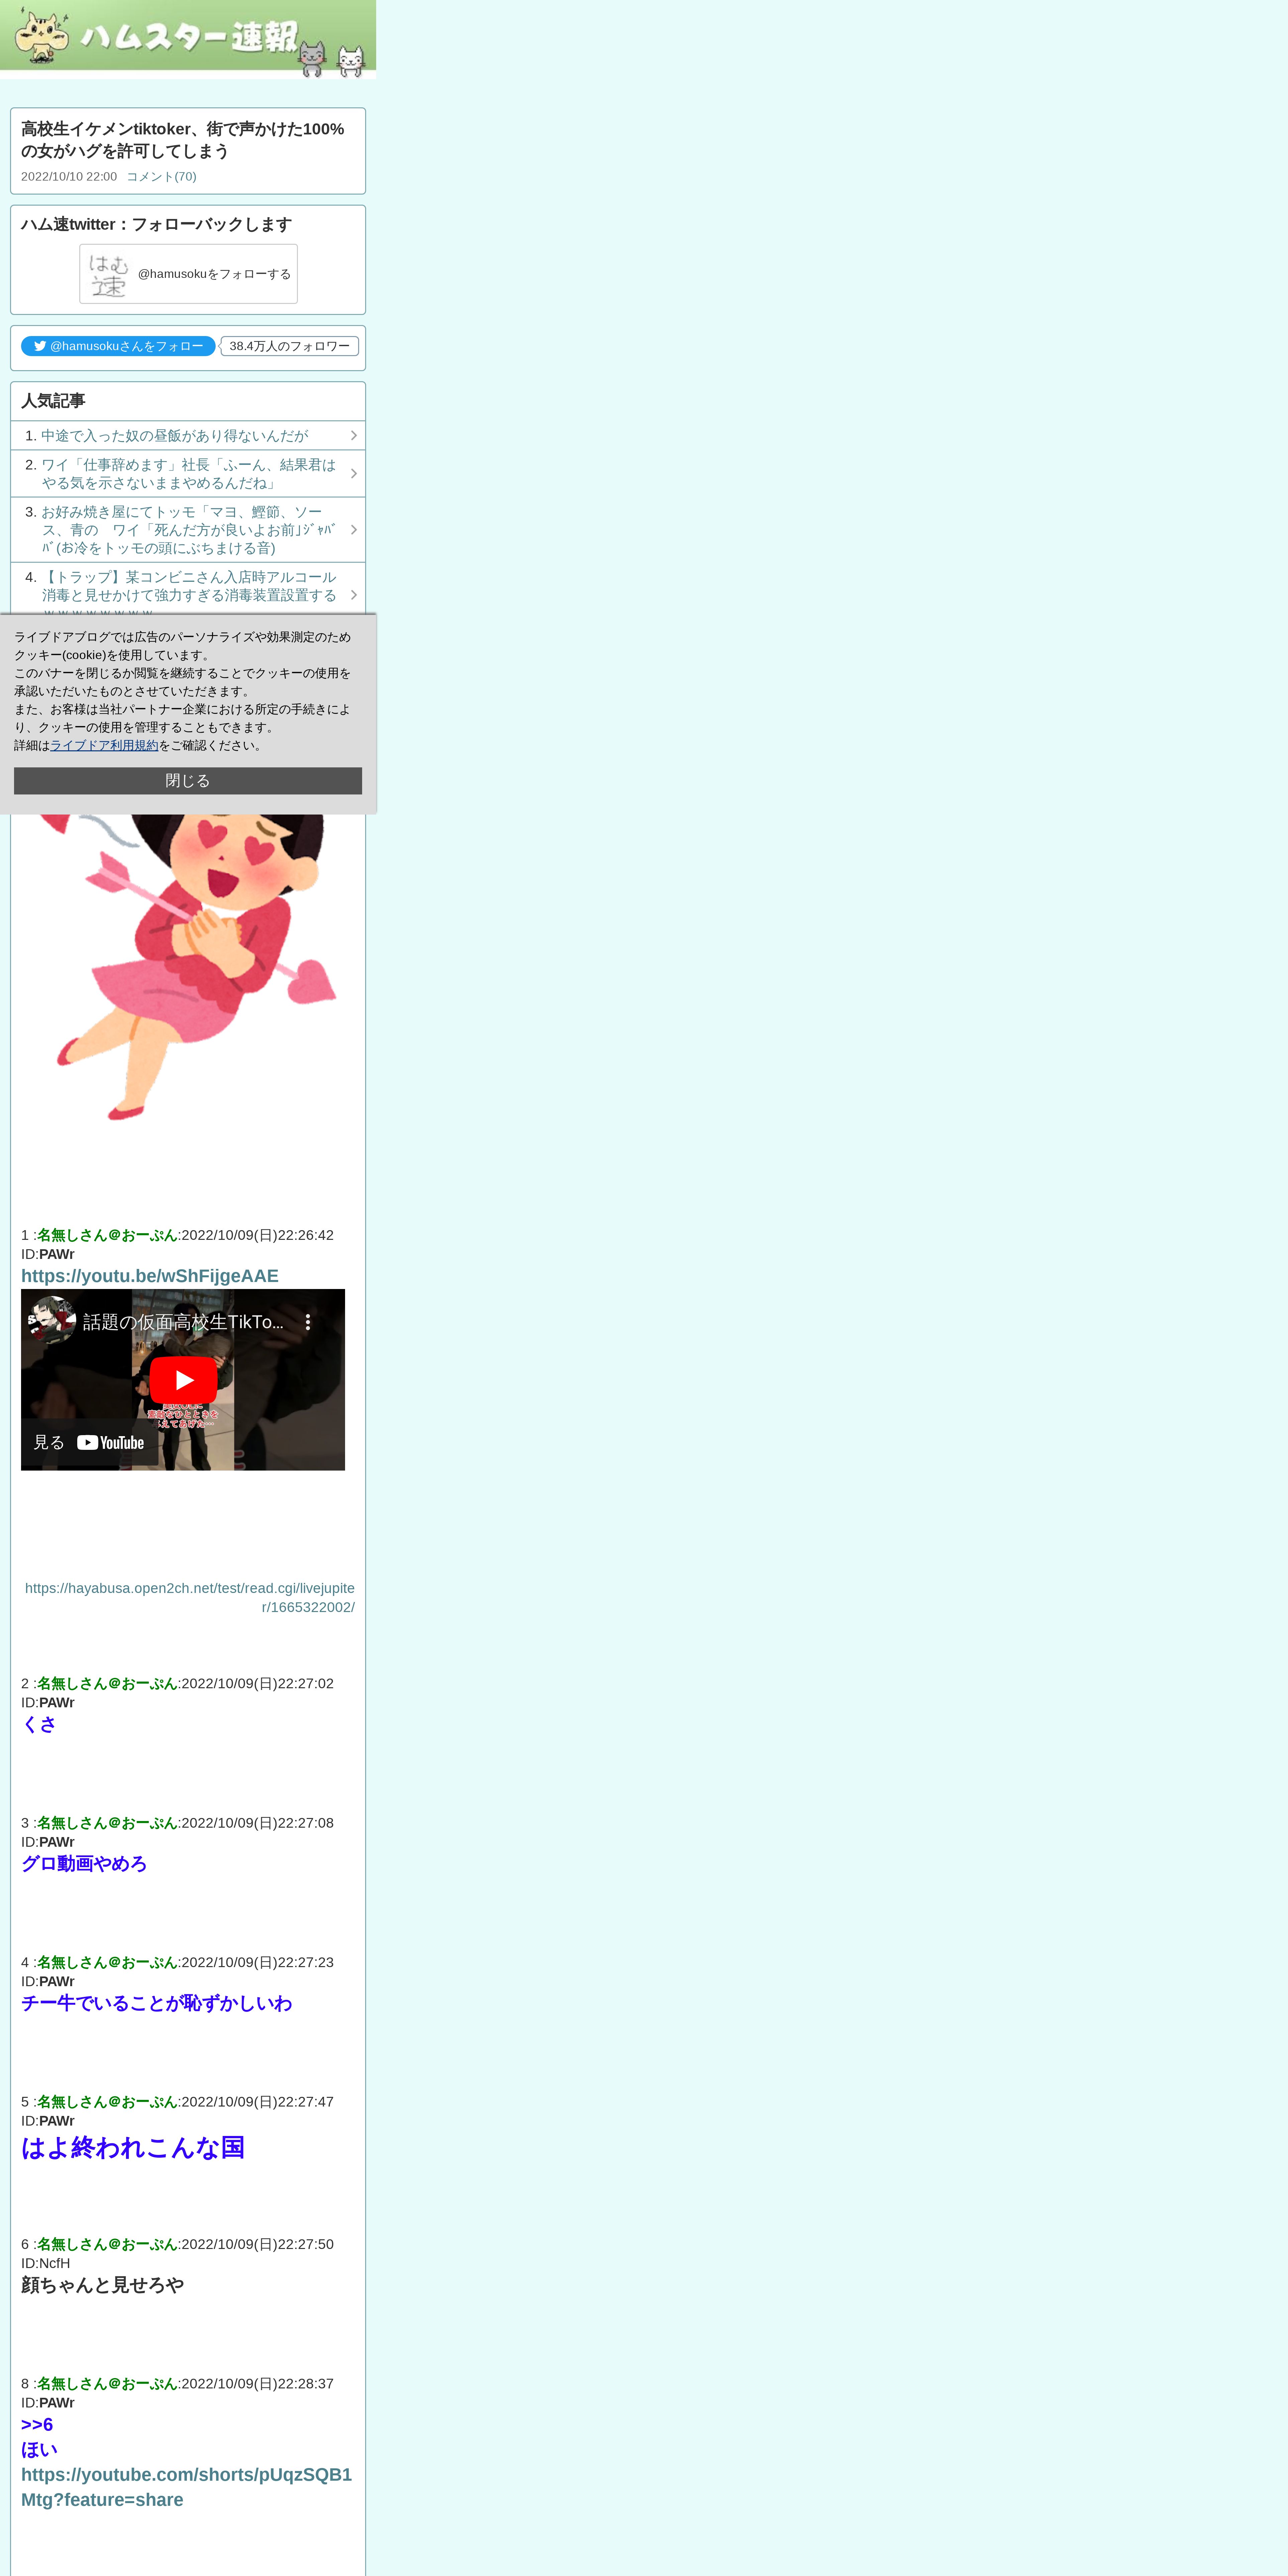Expand chevron for お好み焼き屋 row
The image size is (1288, 2576).
click(354, 530)
